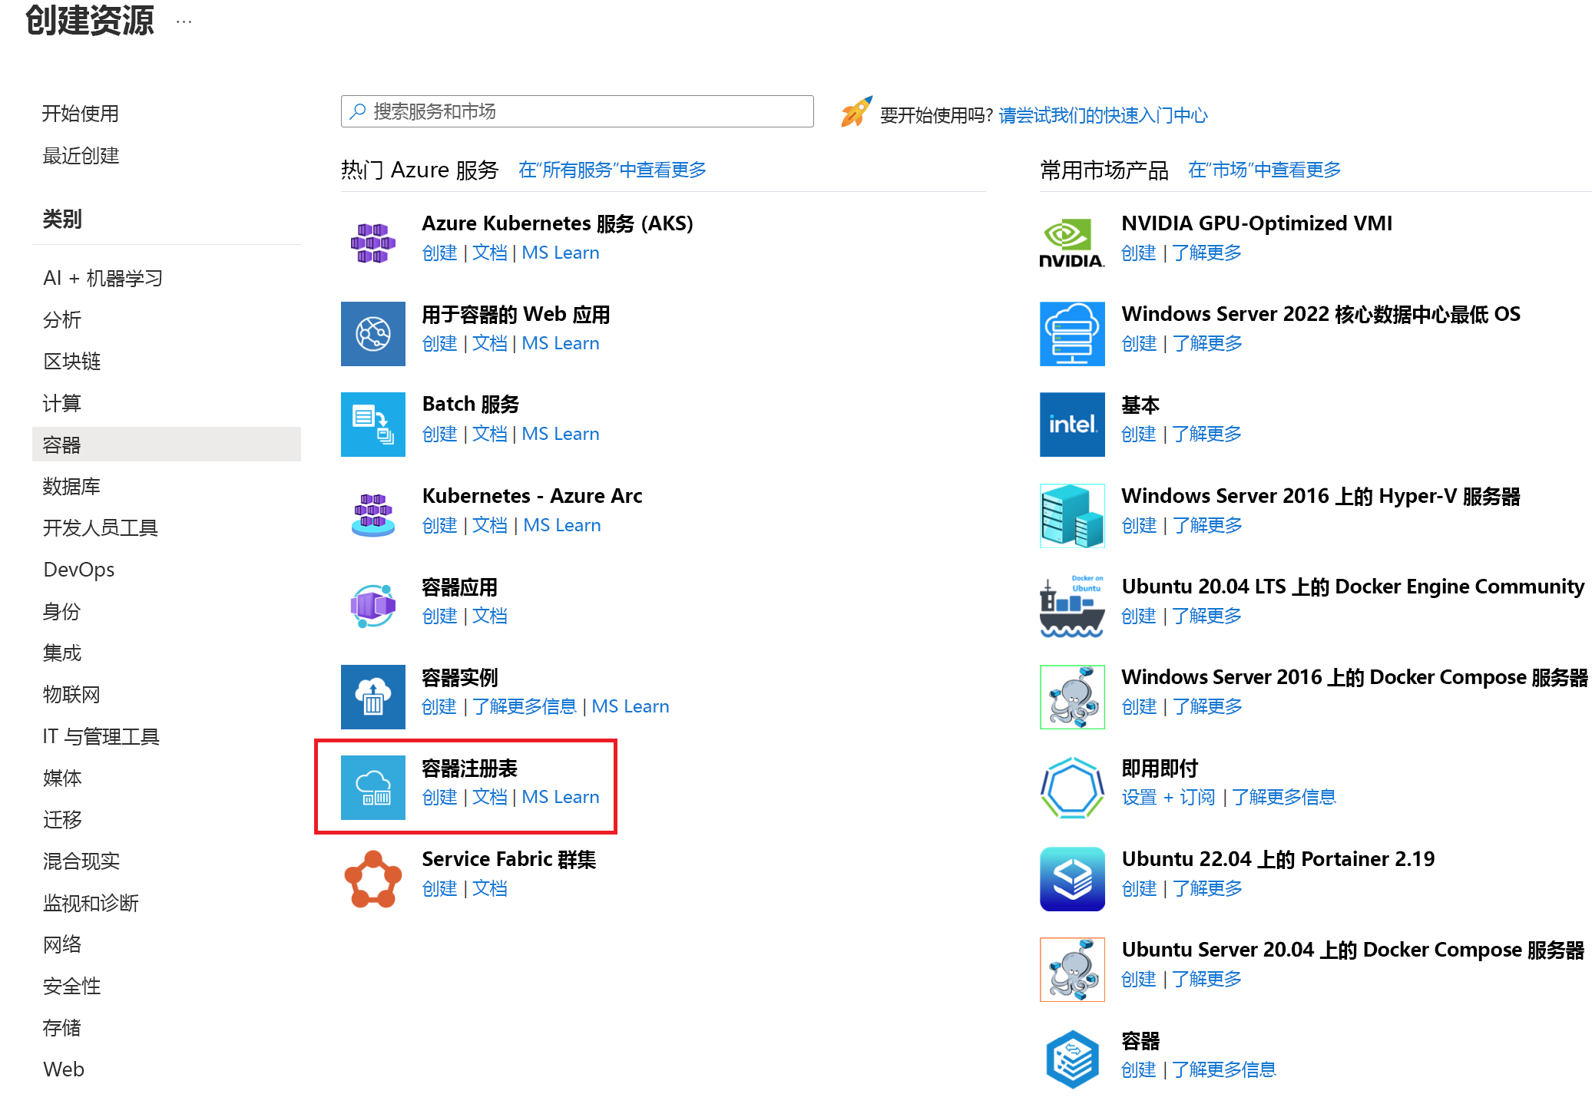This screenshot has height=1104, width=1592.
Task: Open the ellipsis menu beside 创建资源
Action: (184, 21)
